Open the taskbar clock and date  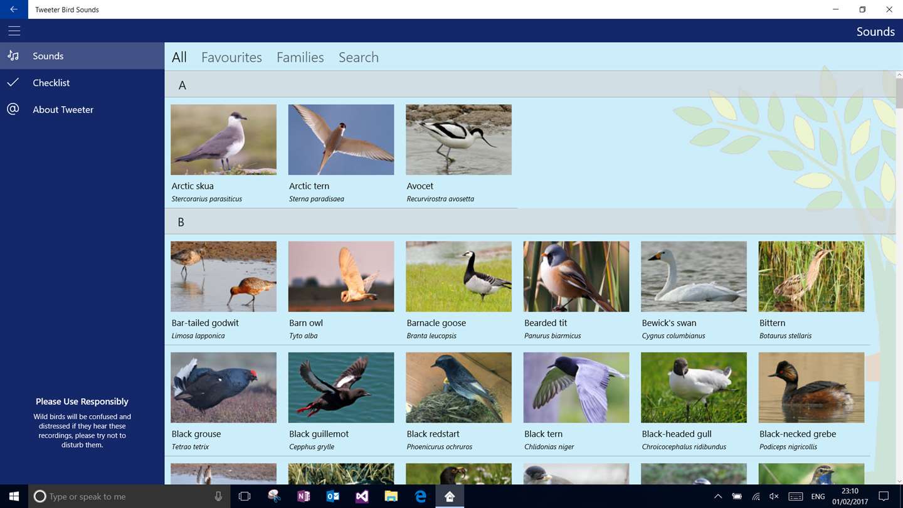pyautogui.click(x=850, y=496)
